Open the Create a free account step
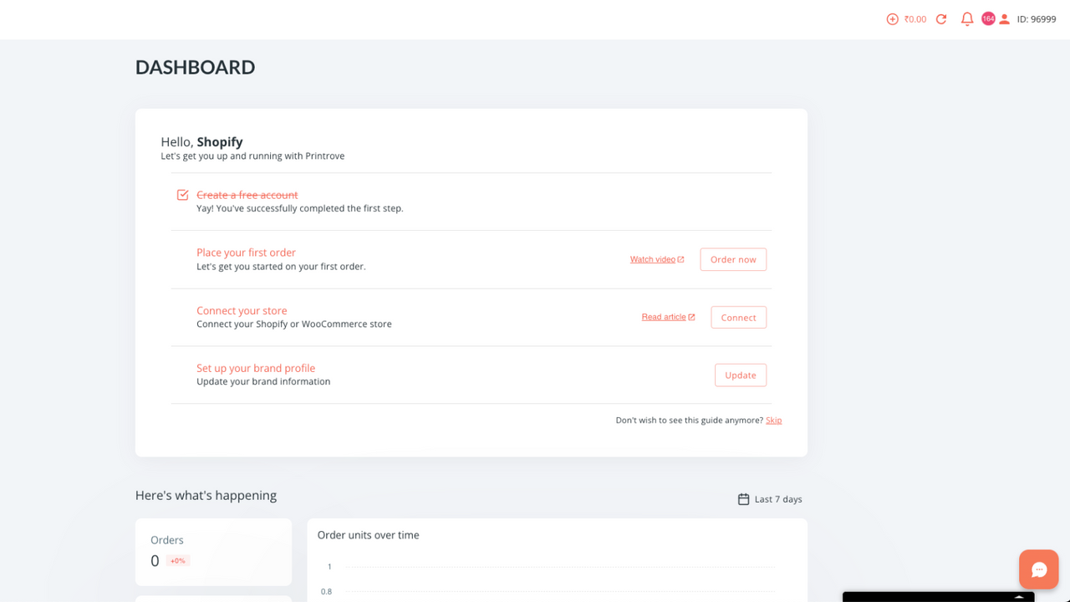This screenshot has height=602, width=1070. click(x=247, y=195)
